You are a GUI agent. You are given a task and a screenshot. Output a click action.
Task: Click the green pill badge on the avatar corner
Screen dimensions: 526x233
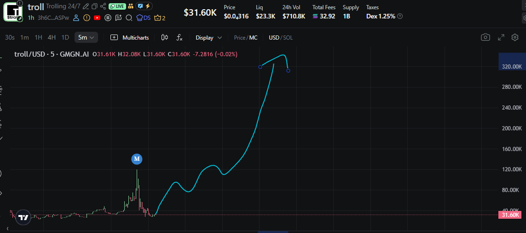[x=20, y=18]
